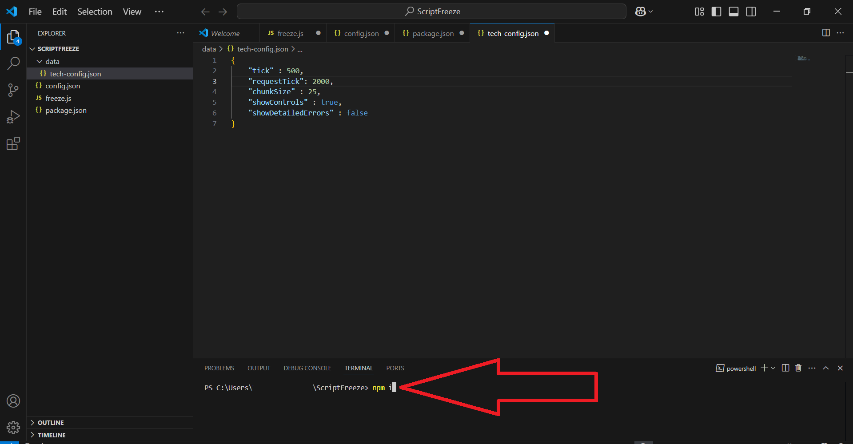This screenshot has height=444, width=853.
Task: Open Source Control view icon
Action: (13, 90)
